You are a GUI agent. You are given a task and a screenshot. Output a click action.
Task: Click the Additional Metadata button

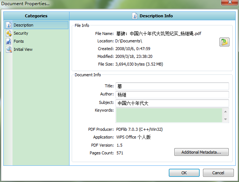[x=201, y=152]
